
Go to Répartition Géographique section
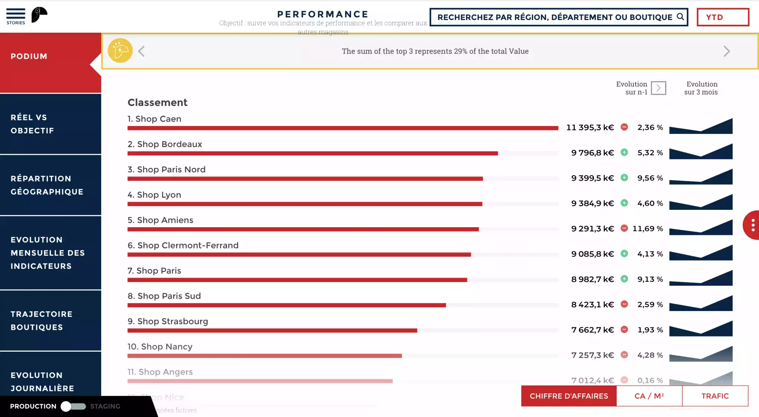pos(51,185)
